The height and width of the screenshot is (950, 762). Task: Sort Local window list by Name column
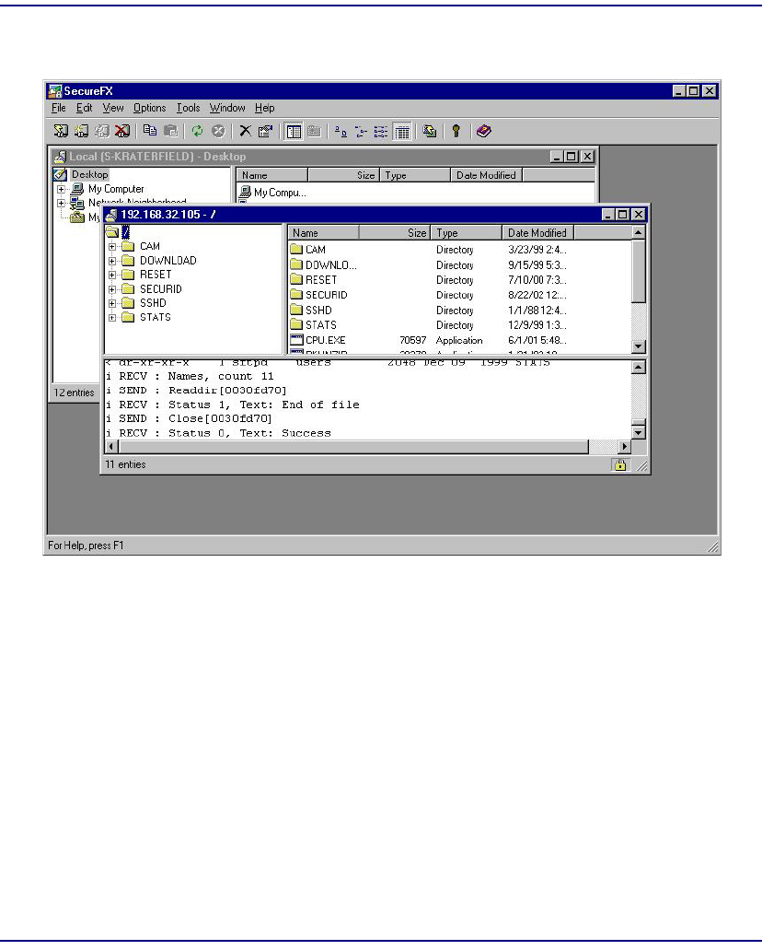click(271, 175)
